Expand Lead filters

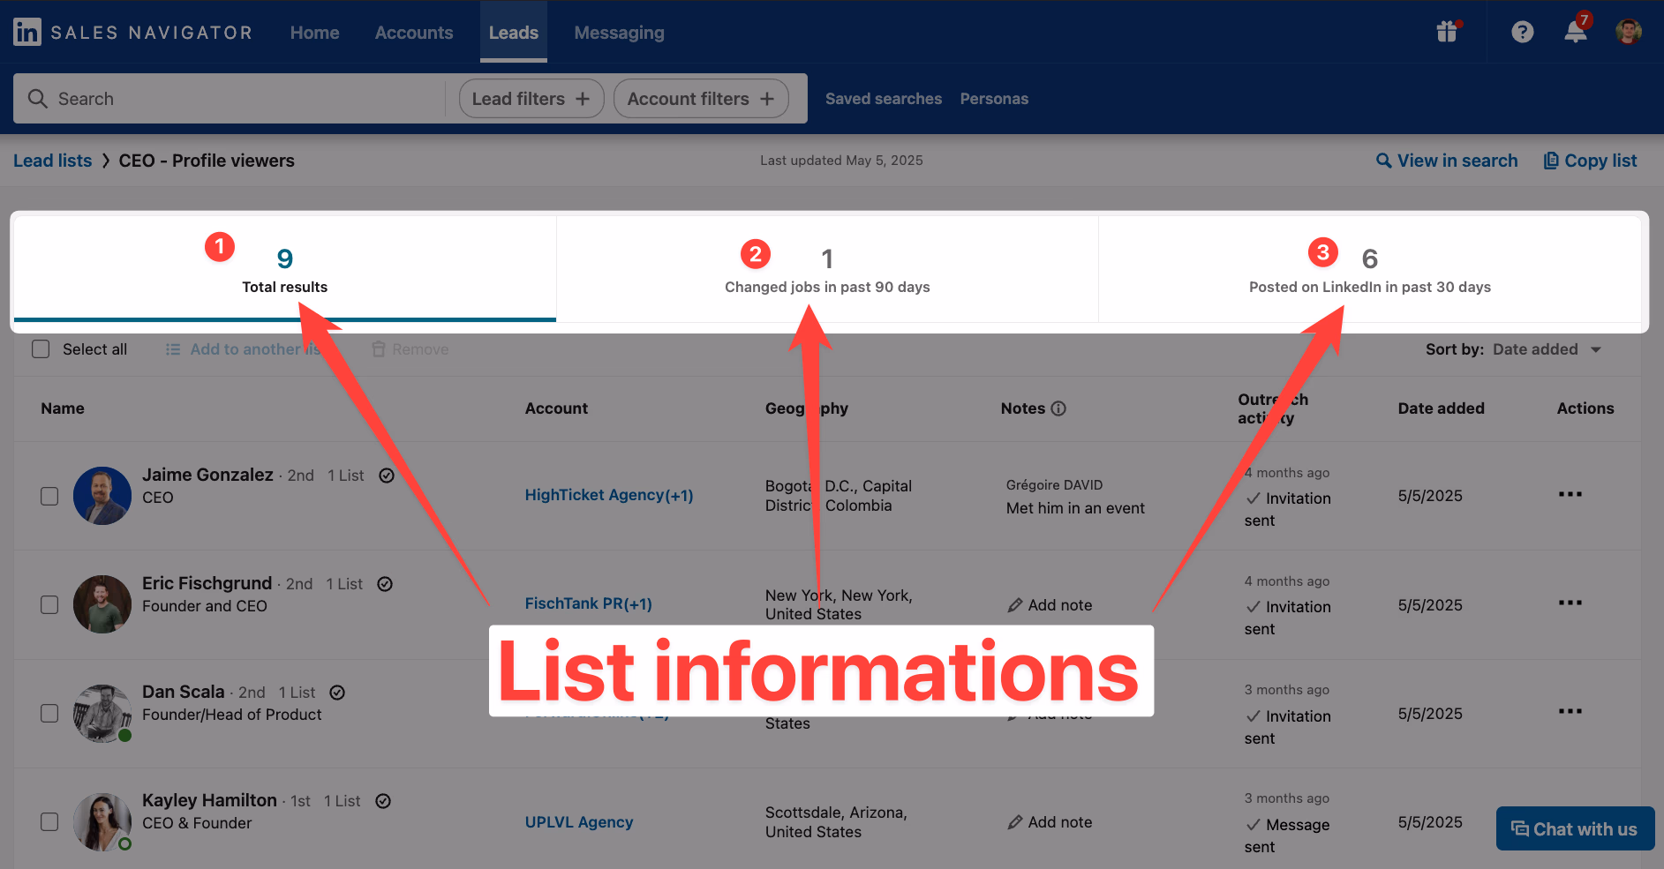click(x=531, y=98)
